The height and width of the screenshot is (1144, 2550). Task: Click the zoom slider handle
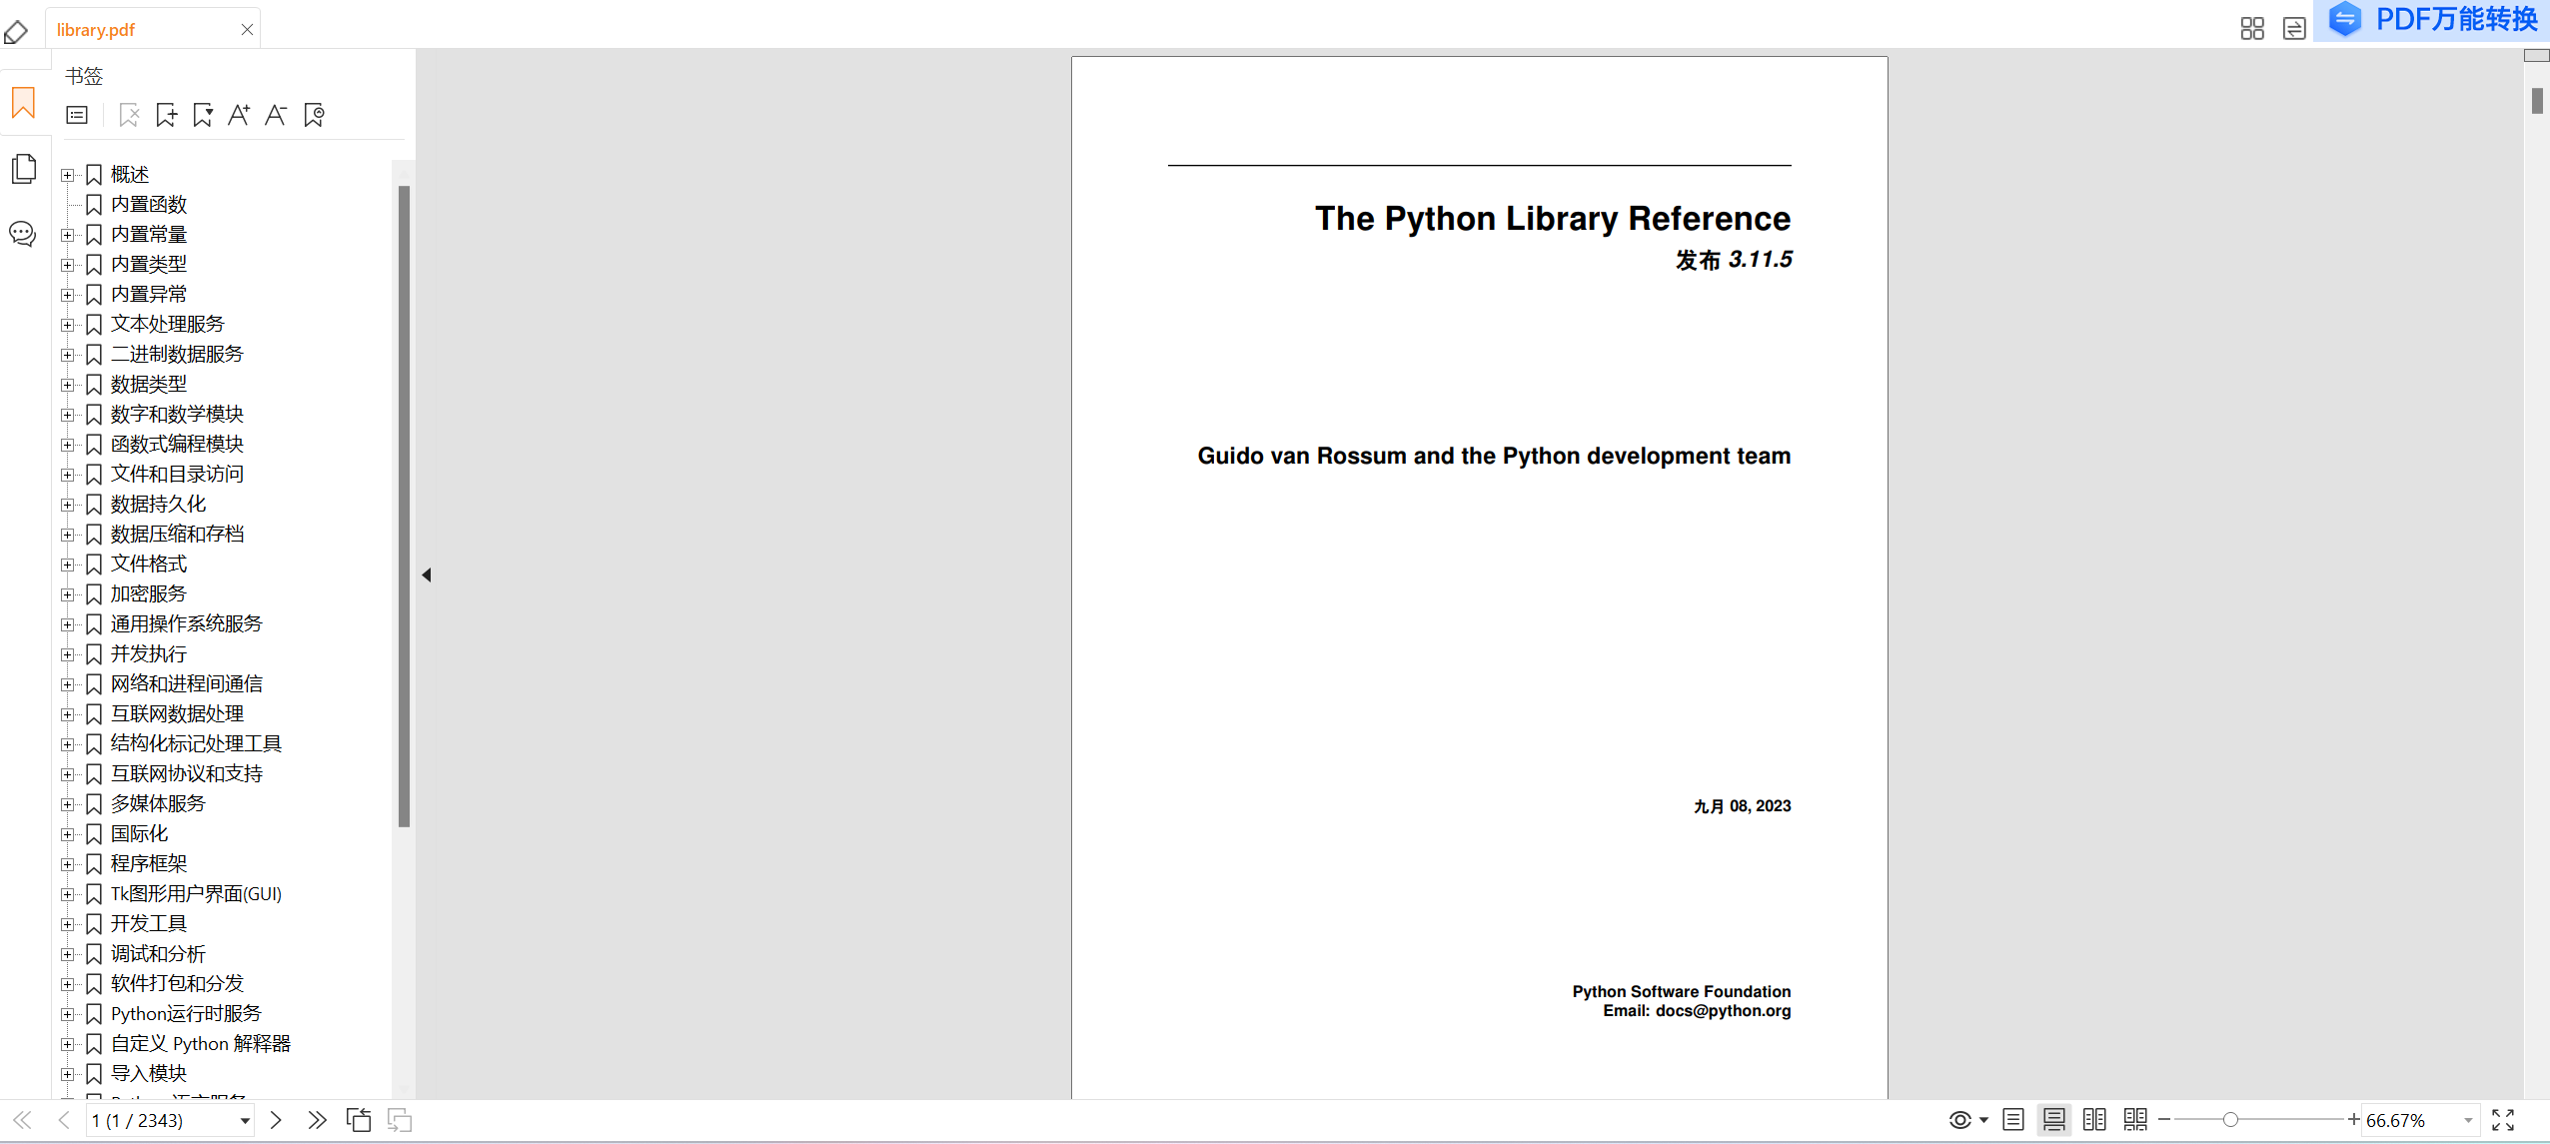[x=2230, y=1120]
